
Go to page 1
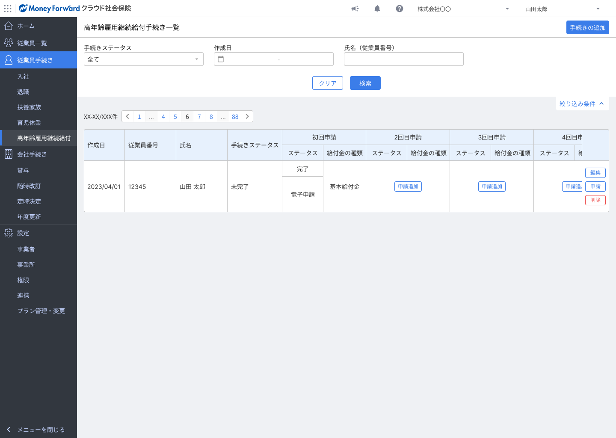pos(139,116)
